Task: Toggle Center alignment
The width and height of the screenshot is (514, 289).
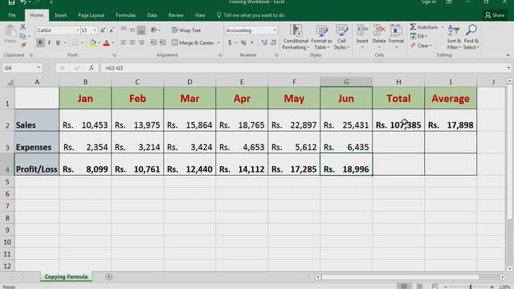Action: [133, 43]
